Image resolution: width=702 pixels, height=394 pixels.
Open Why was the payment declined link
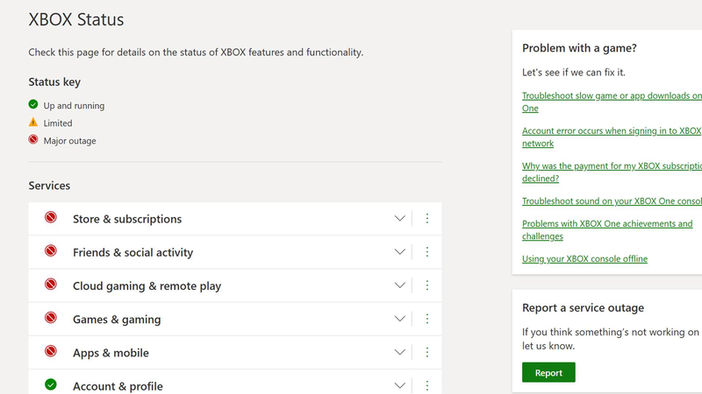pyautogui.click(x=612, y=172)
